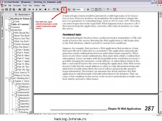Open the zoom percentage dropdown
Viewport: 162px width, 121px height.
click(85, 10)
